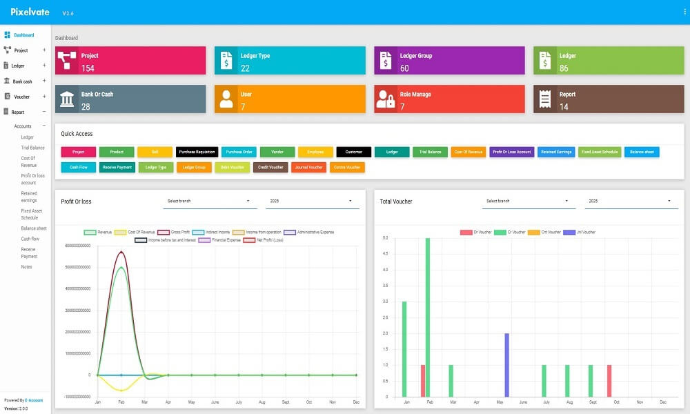The image size is (690, 414).
Task: Toggle the Revenue legend in Profit Or loss chart
Action: pyautogui.click(x=100, y=232)
